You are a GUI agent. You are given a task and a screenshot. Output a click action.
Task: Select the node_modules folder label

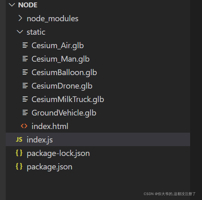pos(52,19)
